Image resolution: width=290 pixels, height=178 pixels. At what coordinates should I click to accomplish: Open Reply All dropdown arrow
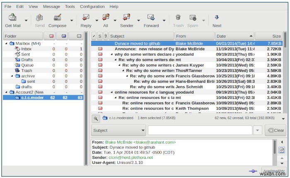(x=115, y=21)
